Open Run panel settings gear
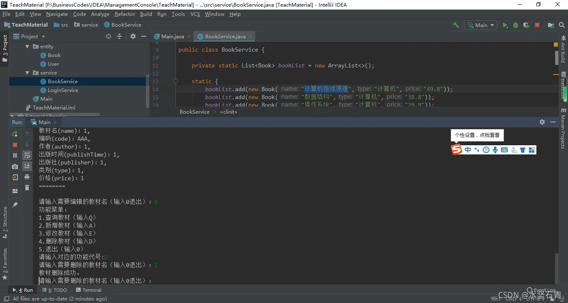The width and height of the screenshot is (568, 303). tap(542, 122)
